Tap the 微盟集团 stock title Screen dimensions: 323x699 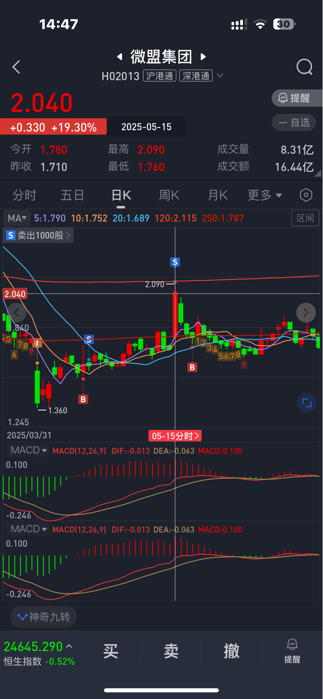[x=161, y=56]
